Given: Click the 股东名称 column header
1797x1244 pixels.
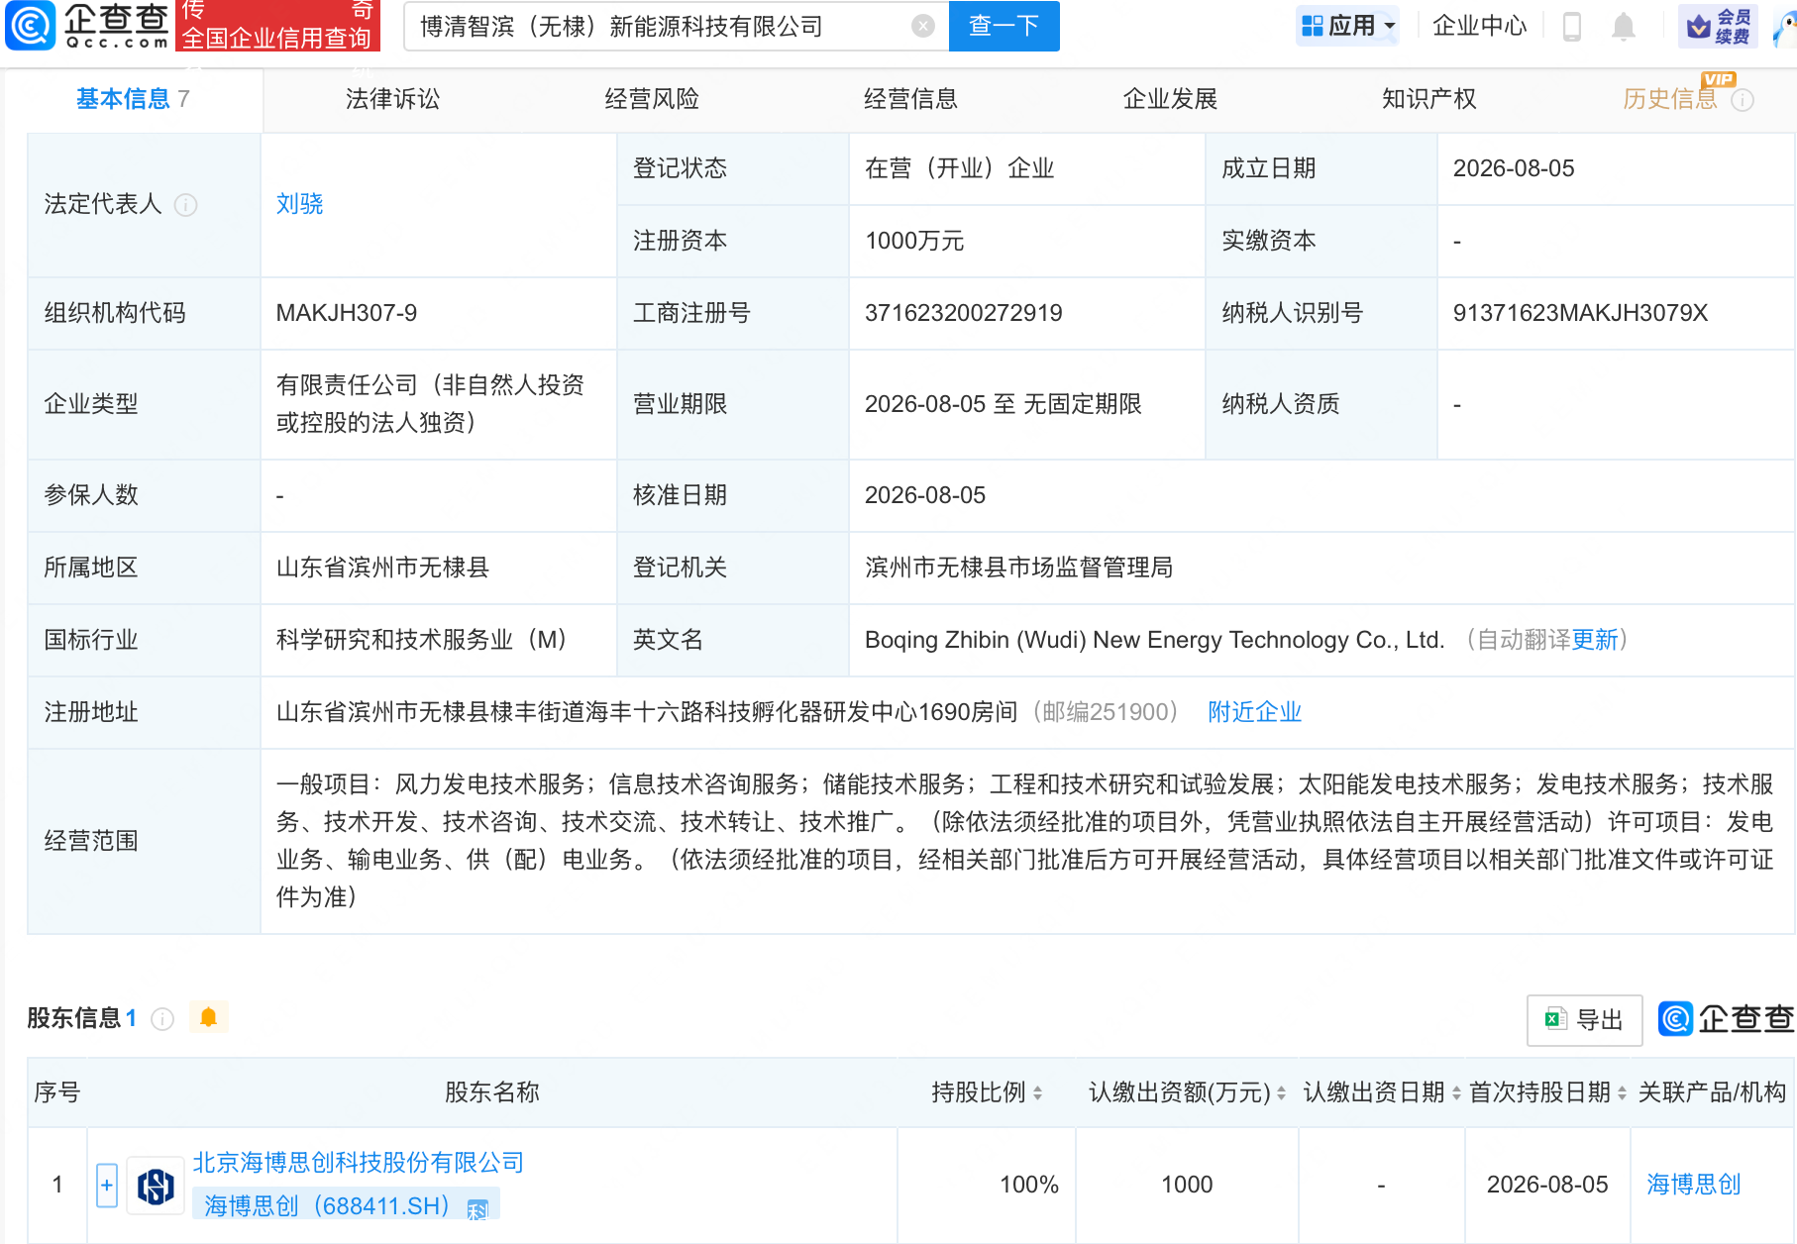Looking at the screenshot, I should tap(492, 1092).
